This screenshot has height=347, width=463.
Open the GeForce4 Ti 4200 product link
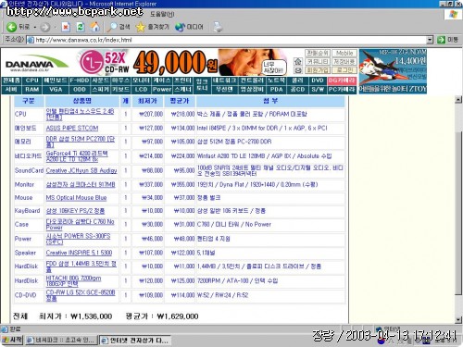(77, 156)
